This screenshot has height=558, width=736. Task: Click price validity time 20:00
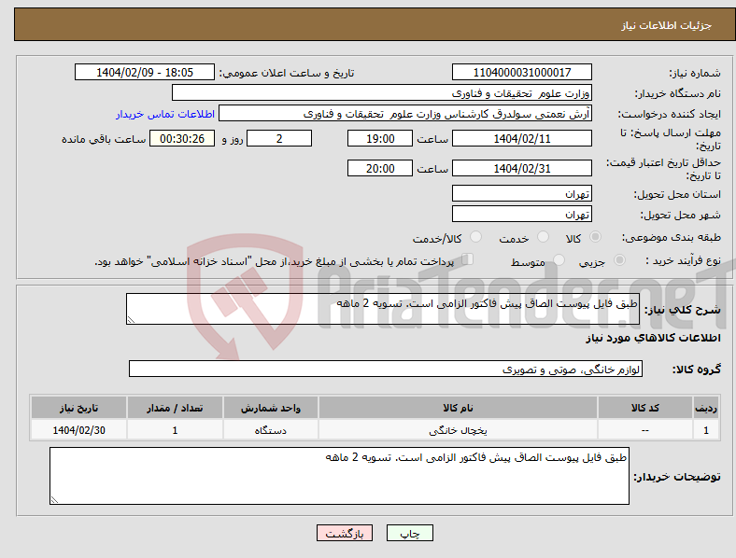pos(380,168)
